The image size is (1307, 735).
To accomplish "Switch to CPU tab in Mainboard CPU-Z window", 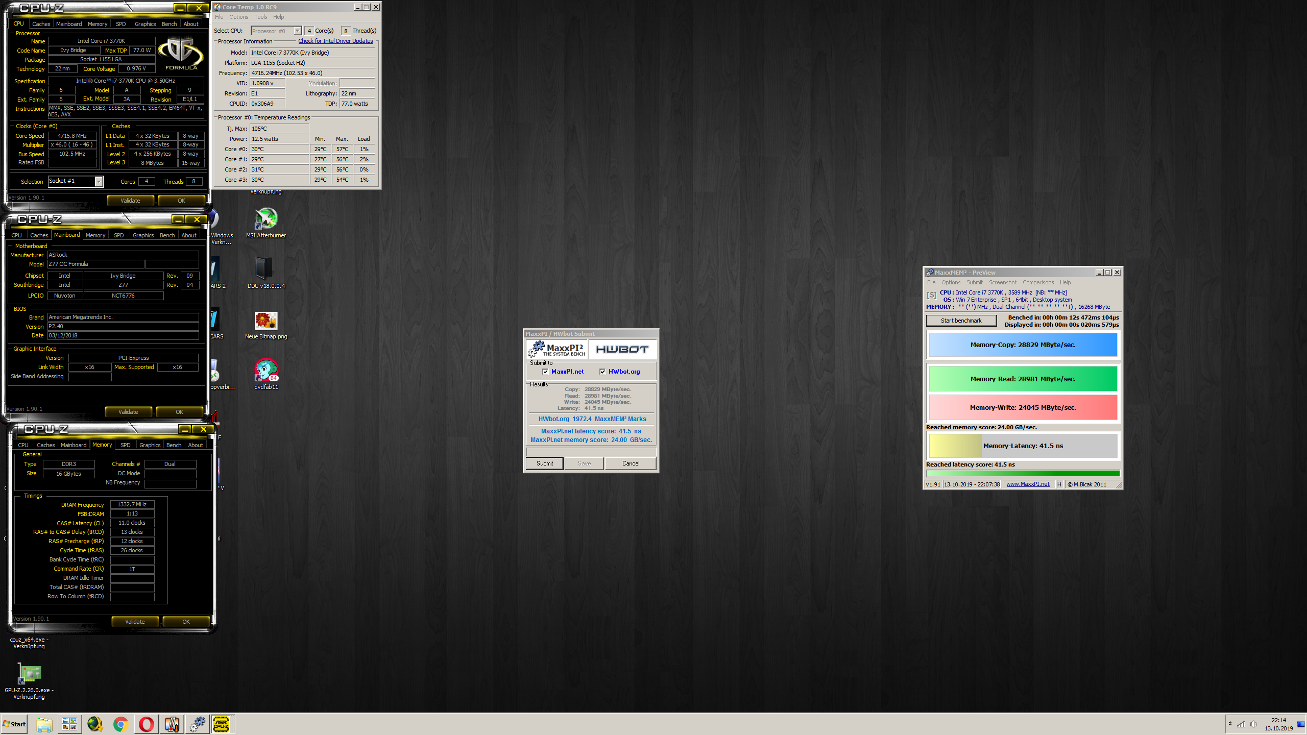I will pyautogui.click(x=16, y=235).
